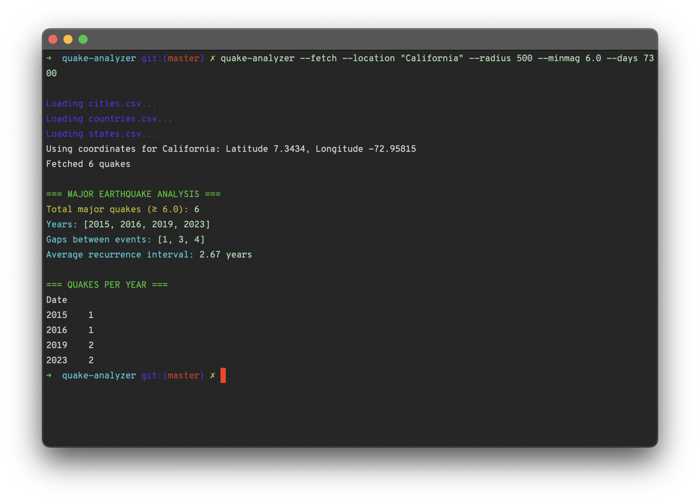Click the Loading cities.csv line
Image resolution: width=700 pixels, height=503 pixels.
[x=101, y=103]
